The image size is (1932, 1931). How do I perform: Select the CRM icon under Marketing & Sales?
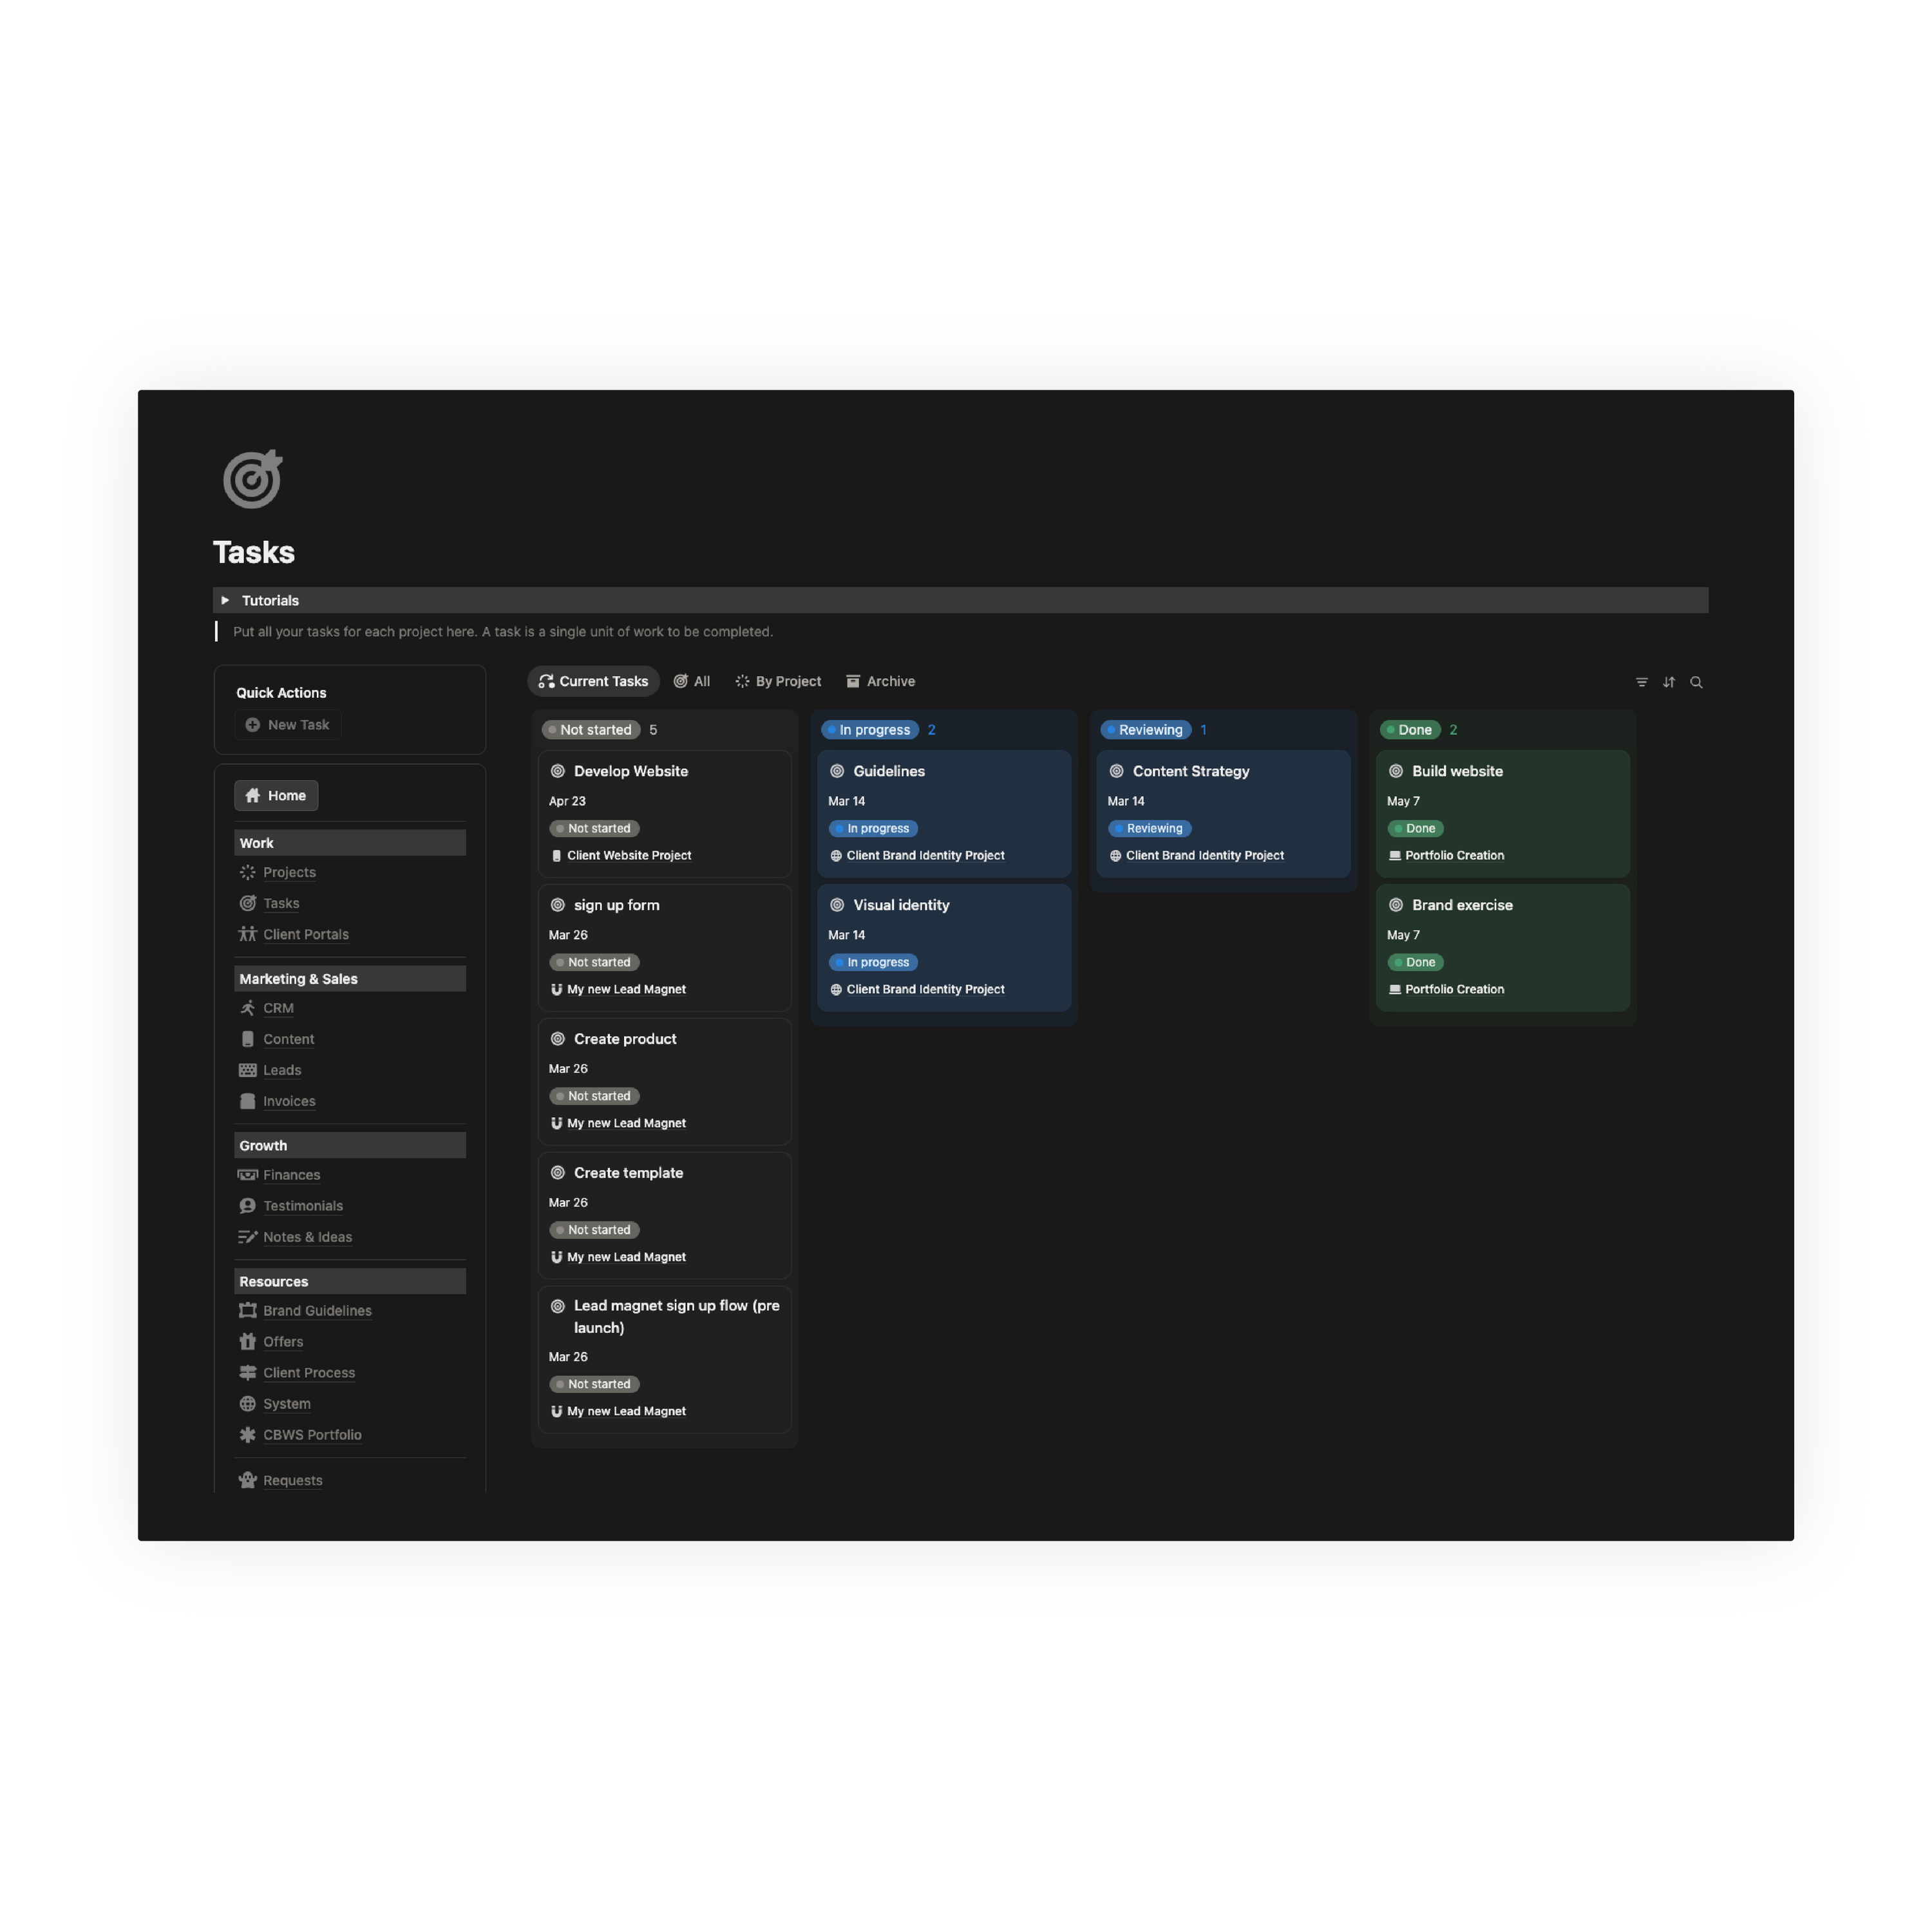click(247, 1008)
